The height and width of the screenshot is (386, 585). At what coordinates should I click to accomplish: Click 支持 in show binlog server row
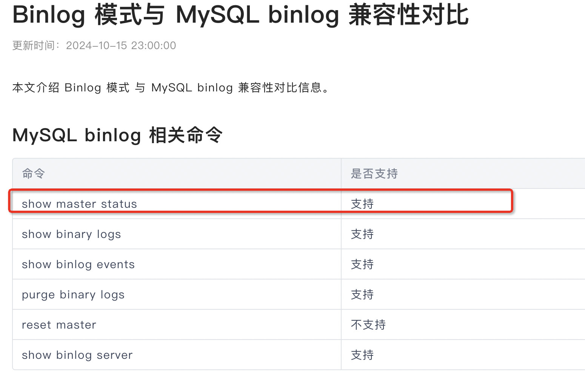362,355
